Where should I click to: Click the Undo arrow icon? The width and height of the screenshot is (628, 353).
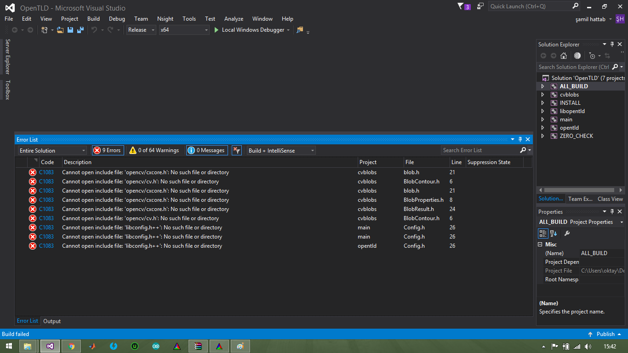coord(94,30)
